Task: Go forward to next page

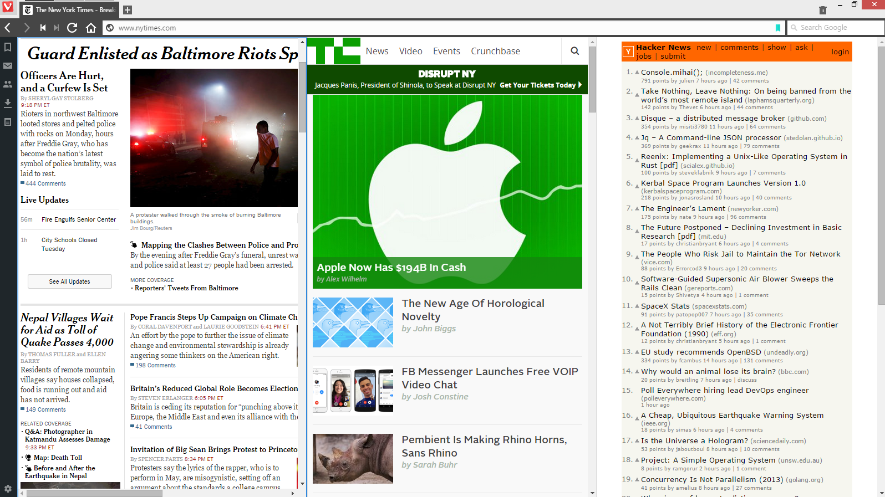Action: pos(26,28)
